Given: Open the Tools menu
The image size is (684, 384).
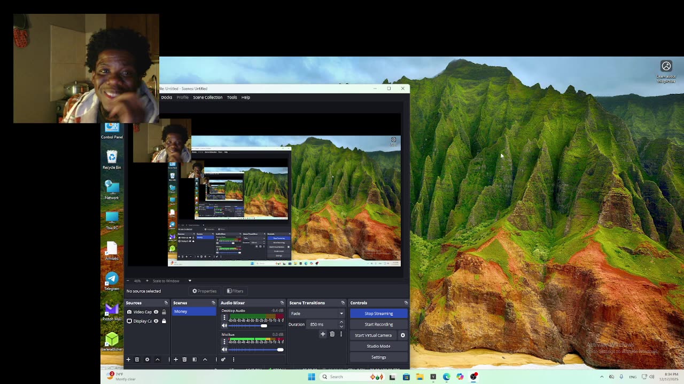Looking at the screenshot, I should 232,97.
